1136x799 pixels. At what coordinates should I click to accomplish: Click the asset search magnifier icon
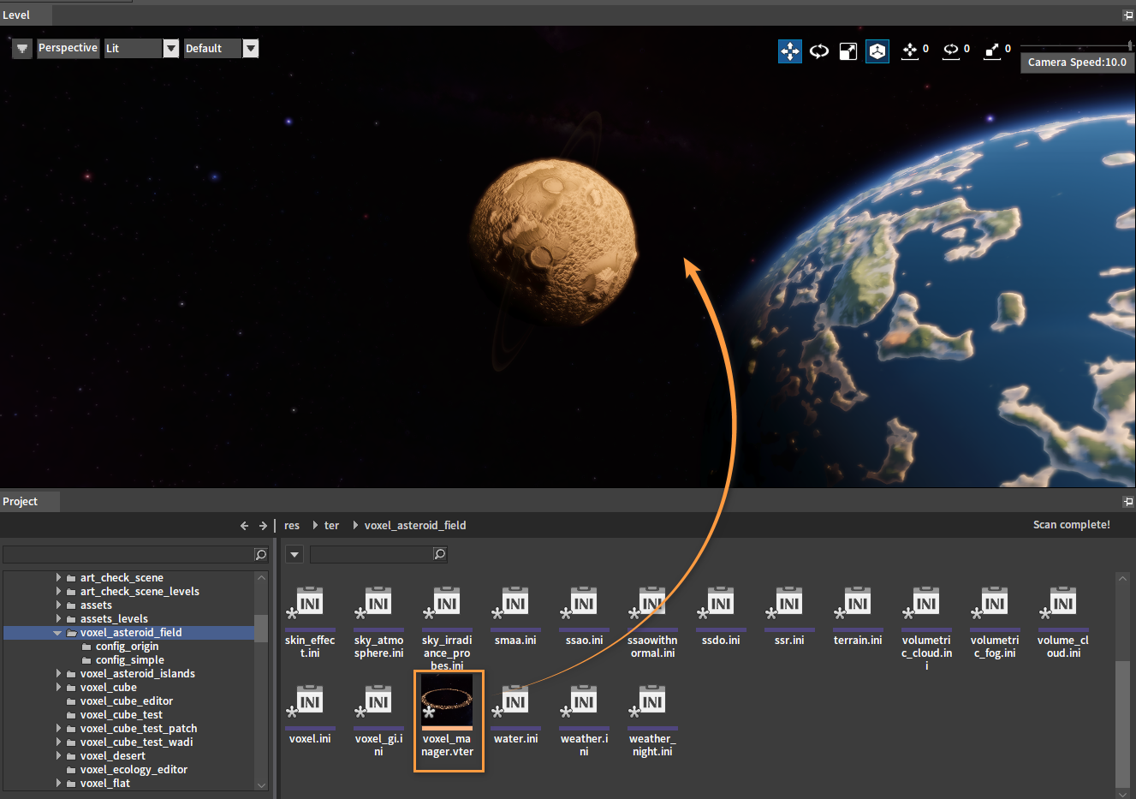tap(440, 555)
